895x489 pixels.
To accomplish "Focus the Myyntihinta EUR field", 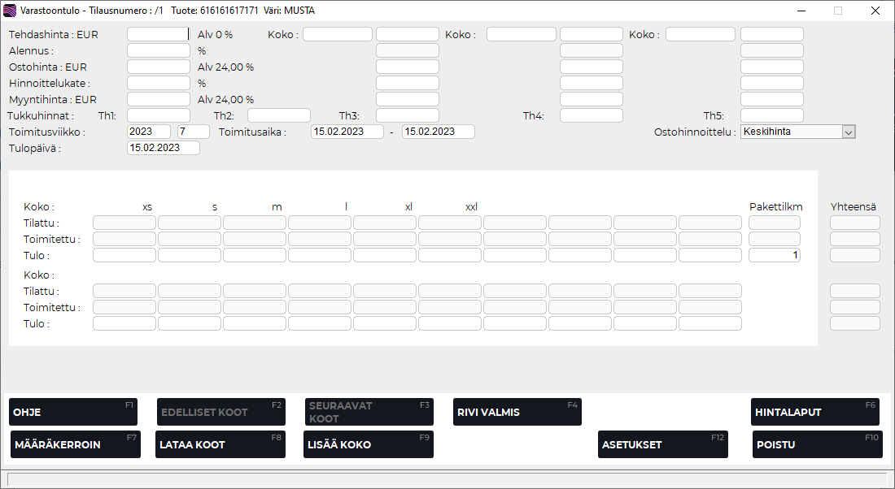I will [158, 99].
